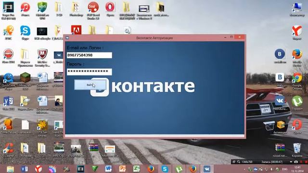Open the Компьютер desktop icon
This screenshot has width=308, height=173.
(x=297, y=9)
